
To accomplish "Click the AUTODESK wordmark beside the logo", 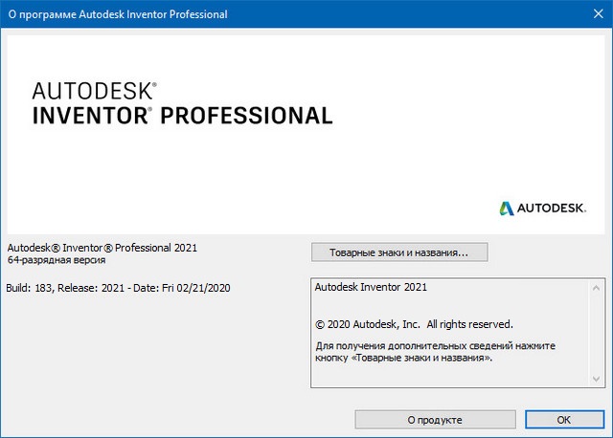I will point(557,208).
